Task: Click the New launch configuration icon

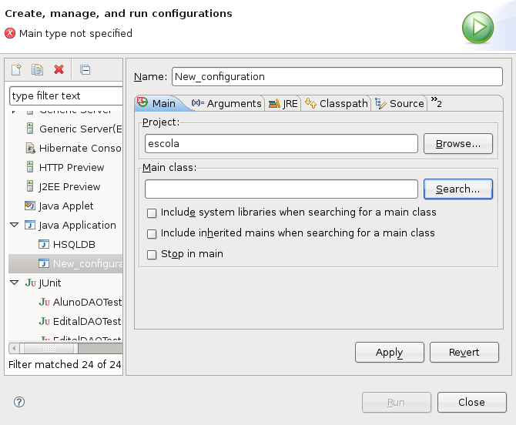Action: pyautogui.click(x=16, y=70)
